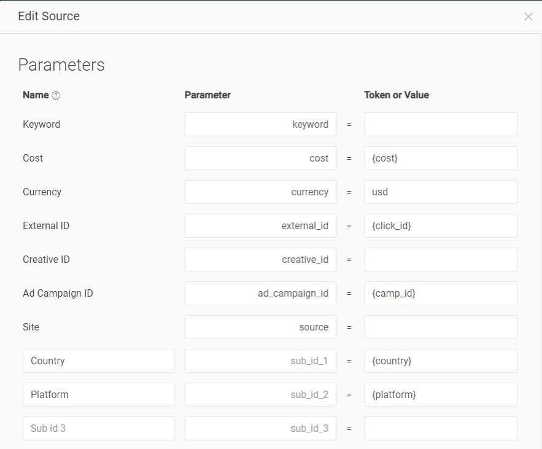Edit the Platform name field
Screen dimensions: 542x449
point(98,394)
